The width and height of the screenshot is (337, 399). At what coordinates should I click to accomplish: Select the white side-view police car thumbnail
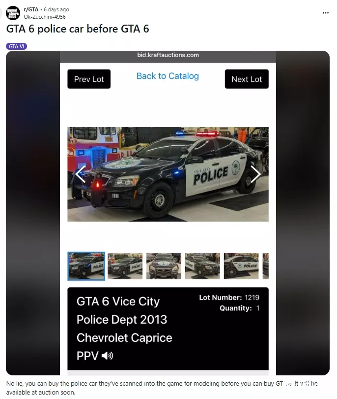pos(241,266)
